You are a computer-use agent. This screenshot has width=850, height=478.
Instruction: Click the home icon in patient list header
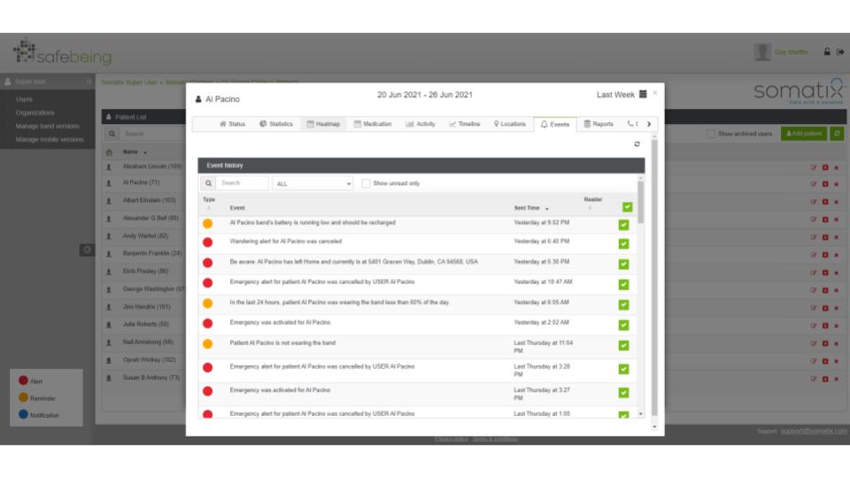click(x=109, y=152)
